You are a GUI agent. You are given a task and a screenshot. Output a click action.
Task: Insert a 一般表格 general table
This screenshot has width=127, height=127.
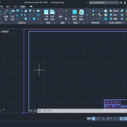coord(46,15)
